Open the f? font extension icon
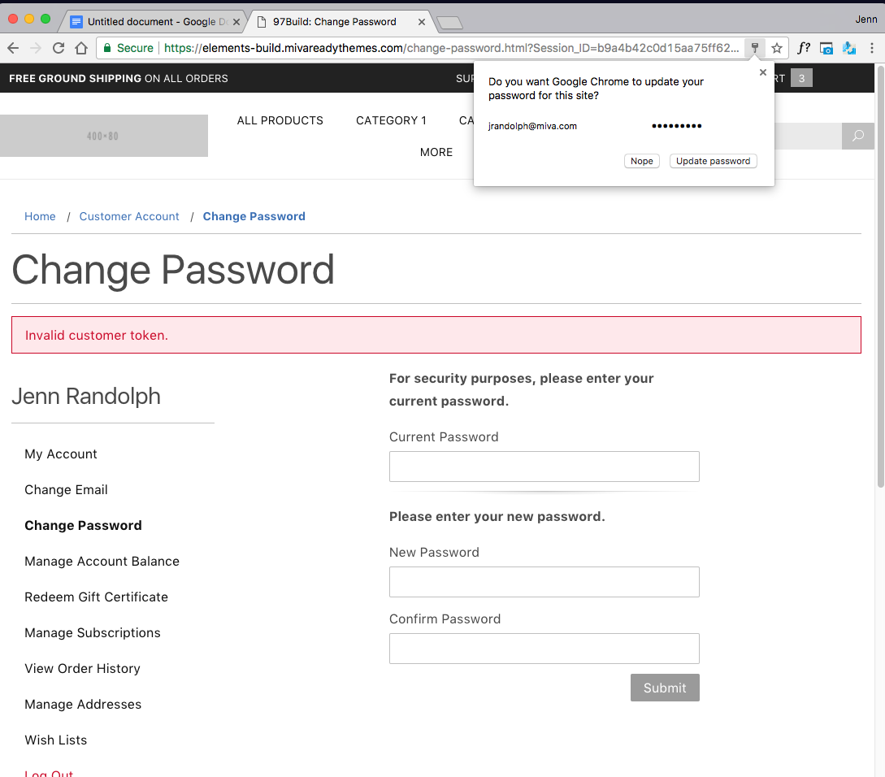The image size is (885, 777). pos(804,48)
